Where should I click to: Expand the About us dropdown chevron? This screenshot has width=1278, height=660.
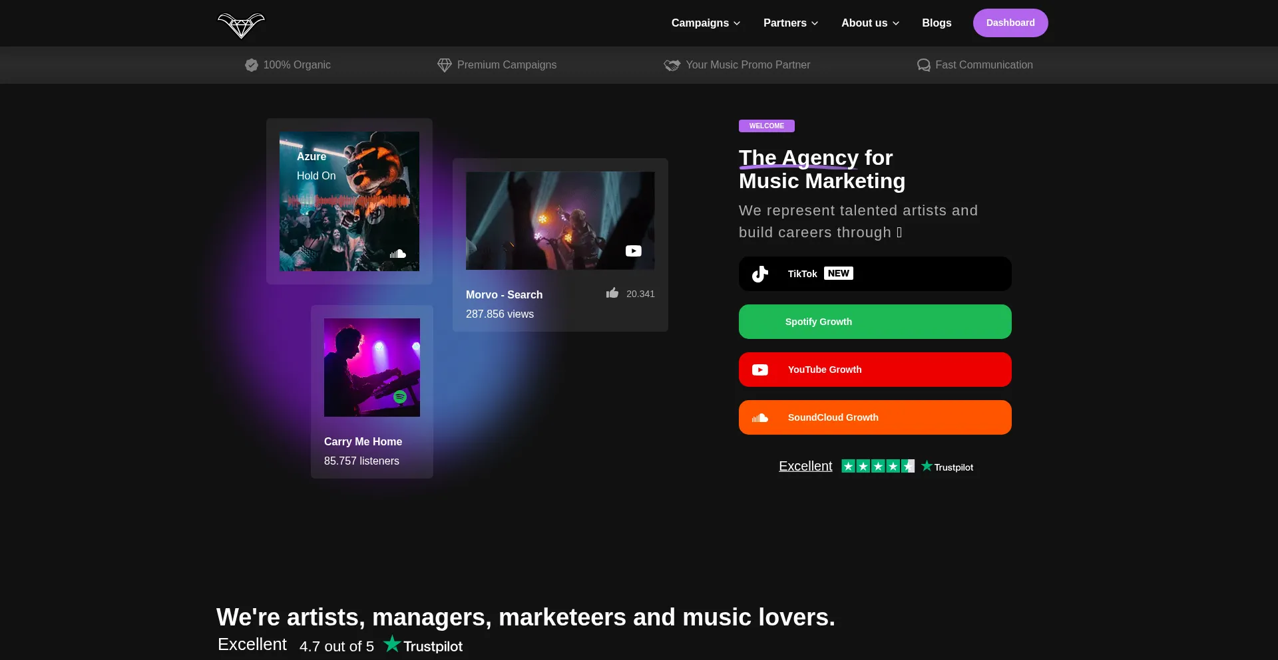point(896,23)
